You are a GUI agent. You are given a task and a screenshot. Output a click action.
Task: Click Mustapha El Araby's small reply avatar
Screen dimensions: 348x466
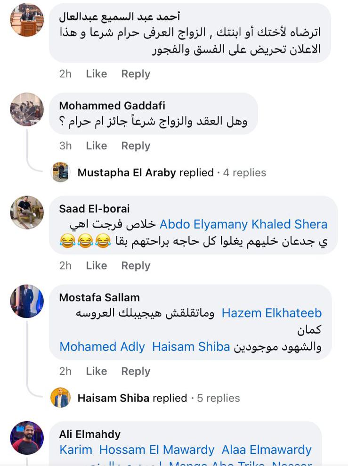61,172
